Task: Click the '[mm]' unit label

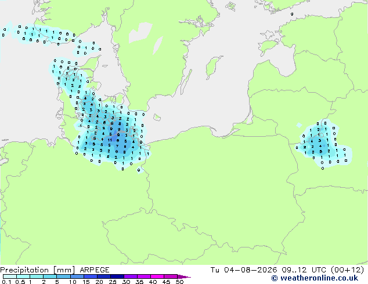Action: coord(64,270)
